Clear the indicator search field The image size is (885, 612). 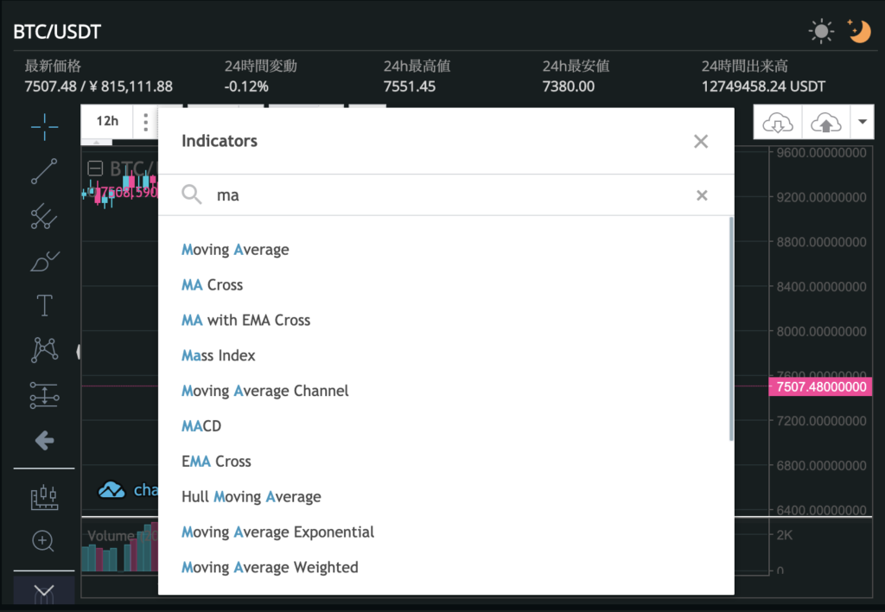coord(702,195)
